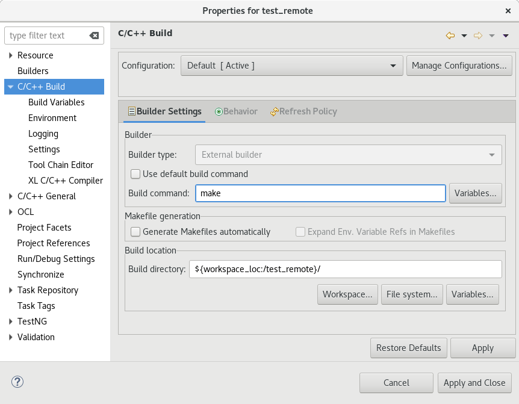This screenshot has width=519, height=404.
Task: Open the Refresh Policy tab
Action: pos(304,111)
